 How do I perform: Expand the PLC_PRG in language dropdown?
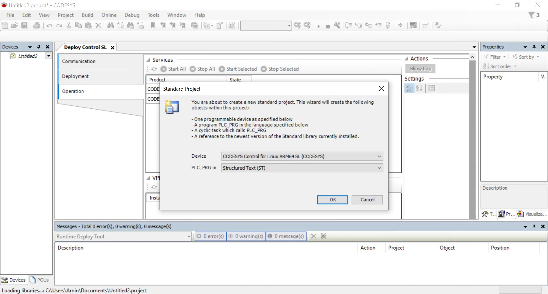pyautogui.click(x=379, y=168)
